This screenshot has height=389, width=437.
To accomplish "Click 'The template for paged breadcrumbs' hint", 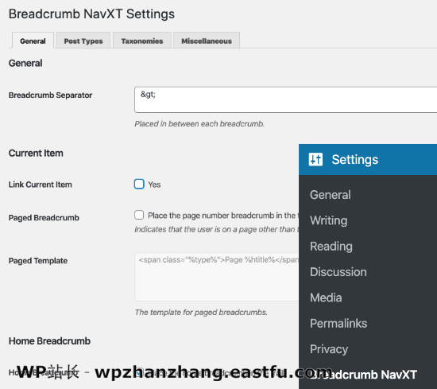I will point(201,313).
